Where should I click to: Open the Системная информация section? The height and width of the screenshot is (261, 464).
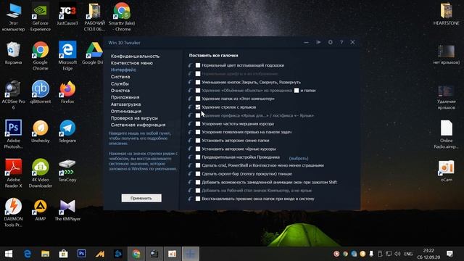pyautogui.click(x=138, y=125)
